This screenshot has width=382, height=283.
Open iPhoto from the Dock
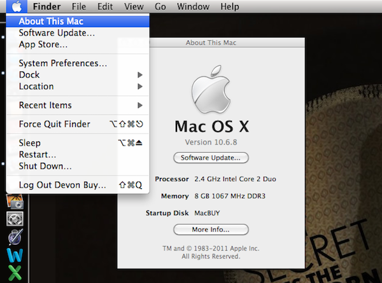(x=15, y=202)
